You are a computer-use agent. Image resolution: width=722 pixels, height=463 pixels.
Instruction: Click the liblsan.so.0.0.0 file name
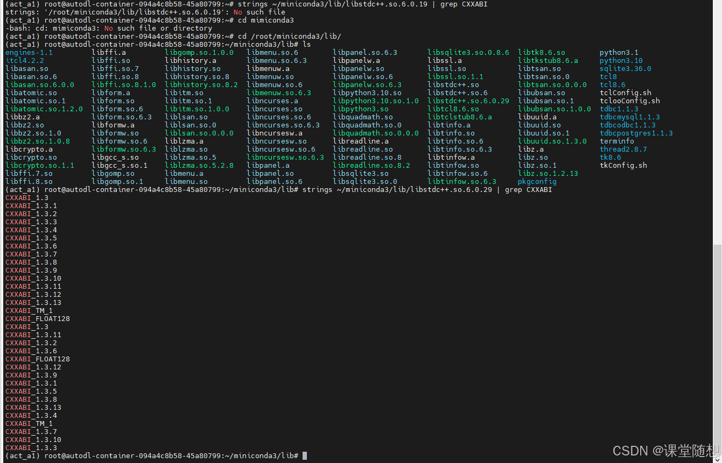pos(199,133)
